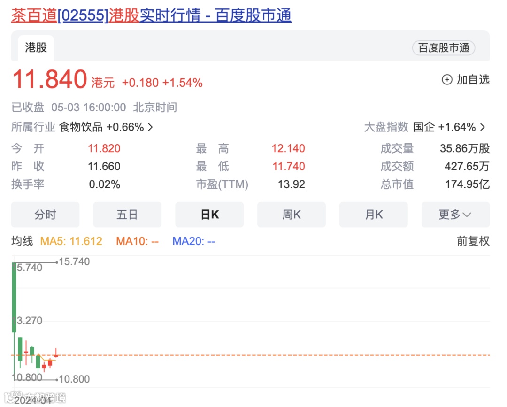Click 昨收 value 11.660
Image resolution: width=507 pixels, height=407 pixels.
[x=104, y=166]
